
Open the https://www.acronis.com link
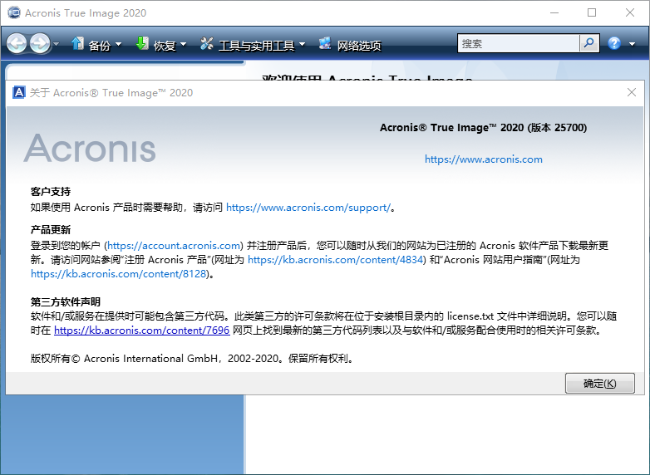[483, 159]
